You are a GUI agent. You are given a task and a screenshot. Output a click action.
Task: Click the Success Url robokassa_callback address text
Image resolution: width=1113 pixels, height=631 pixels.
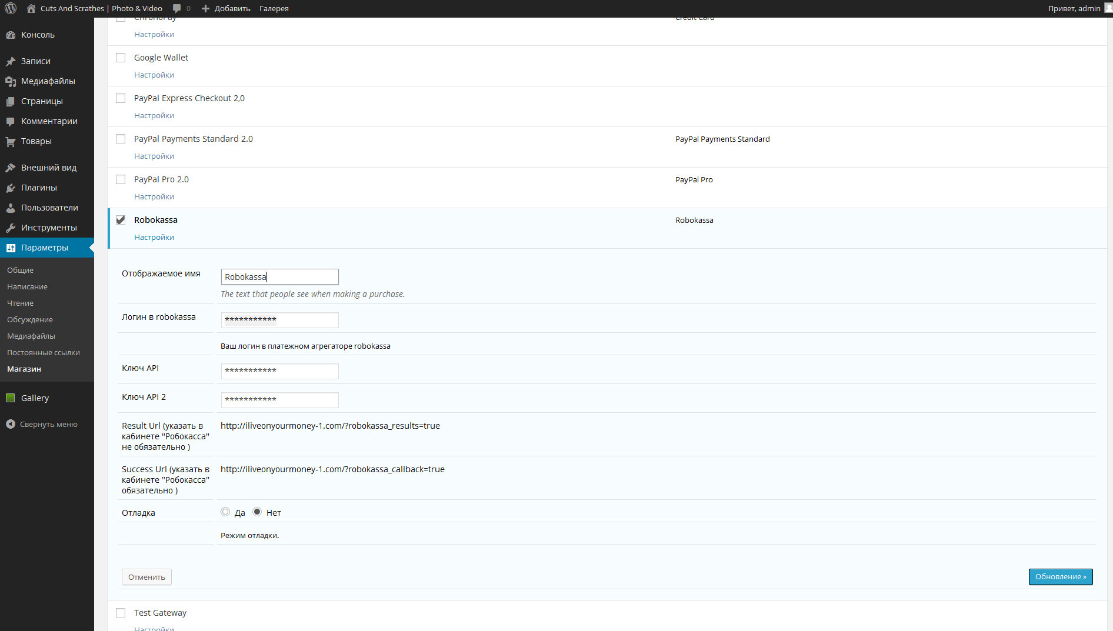tap(332, 469)
